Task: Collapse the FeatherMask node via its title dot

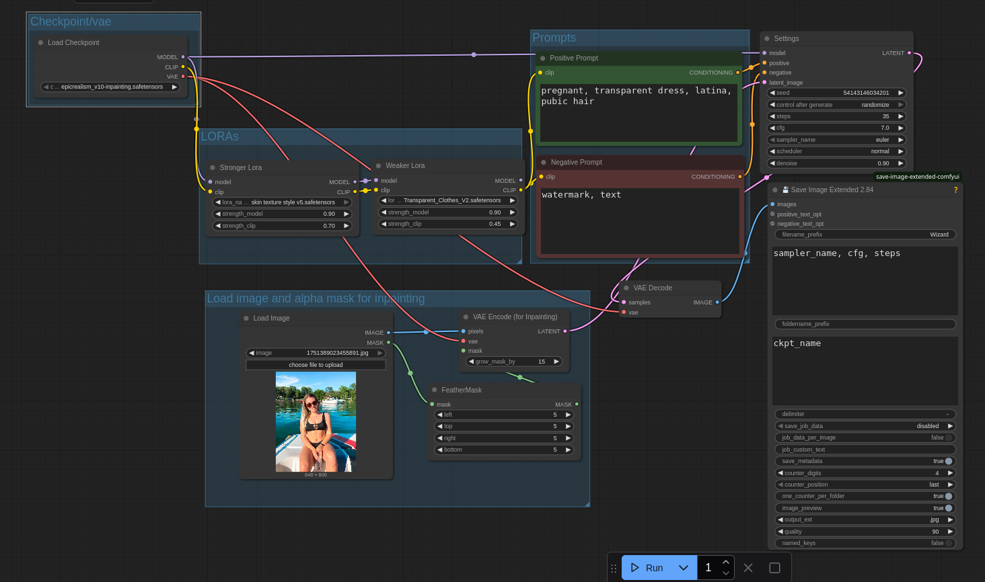Action: [435, 390]
